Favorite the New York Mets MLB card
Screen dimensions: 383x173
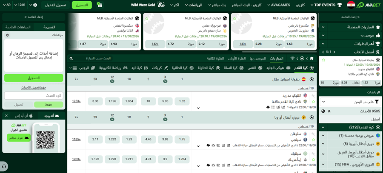click(146, 18)
